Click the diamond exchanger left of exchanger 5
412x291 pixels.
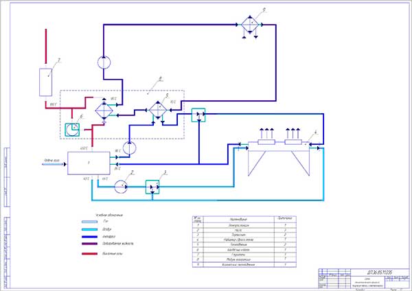104,110
